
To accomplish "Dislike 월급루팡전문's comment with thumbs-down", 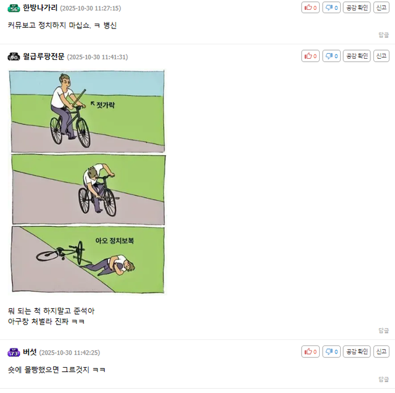I will [331, 56].
